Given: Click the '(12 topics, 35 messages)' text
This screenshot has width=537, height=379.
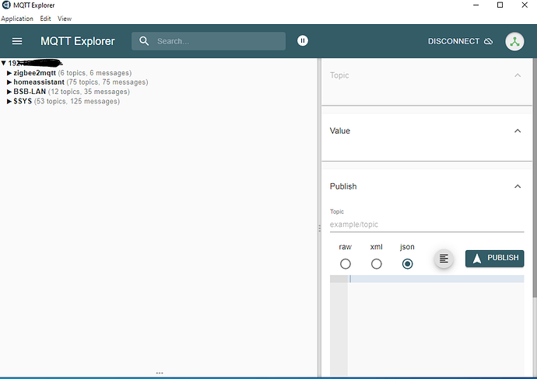Looking at the screenshot, I should pyautogui.click(x=89, y=92).
